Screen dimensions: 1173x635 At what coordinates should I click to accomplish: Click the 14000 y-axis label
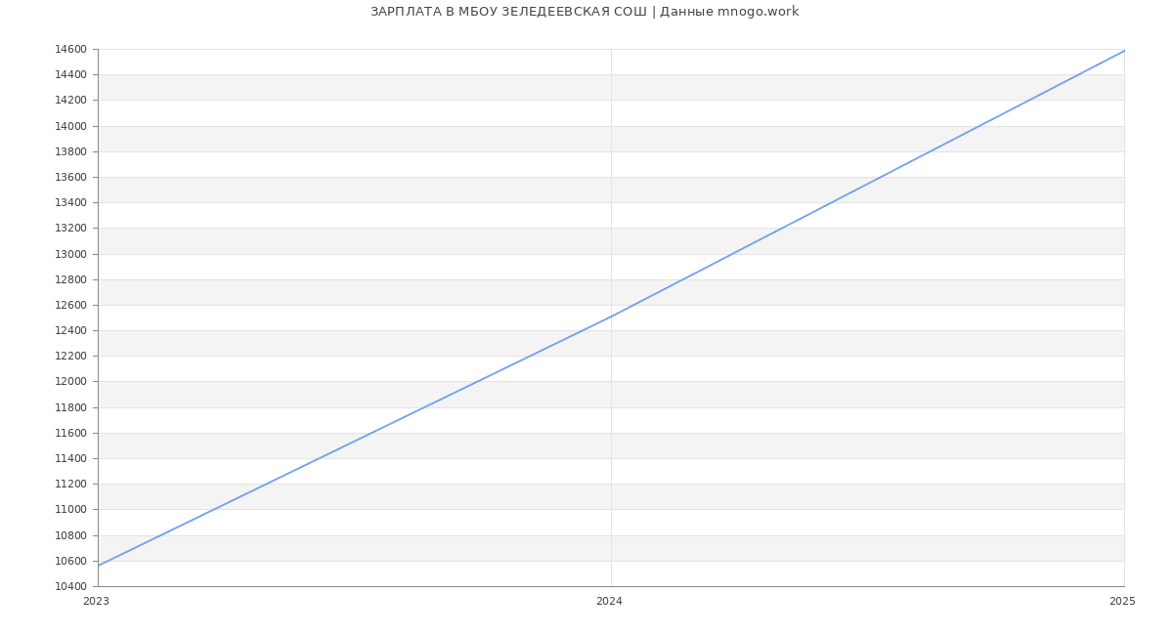tap(70, 126)
